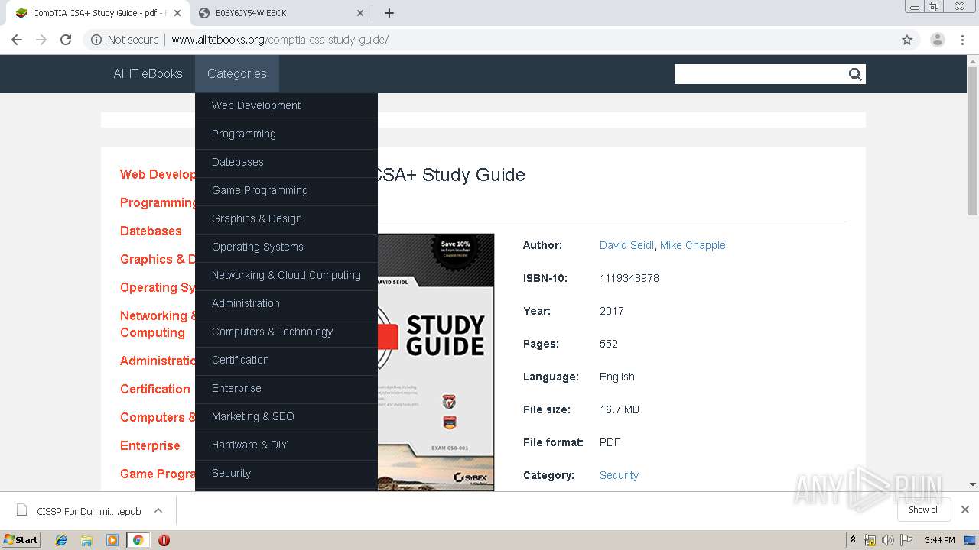Open Marketing & SEO category

coord(286,416)
